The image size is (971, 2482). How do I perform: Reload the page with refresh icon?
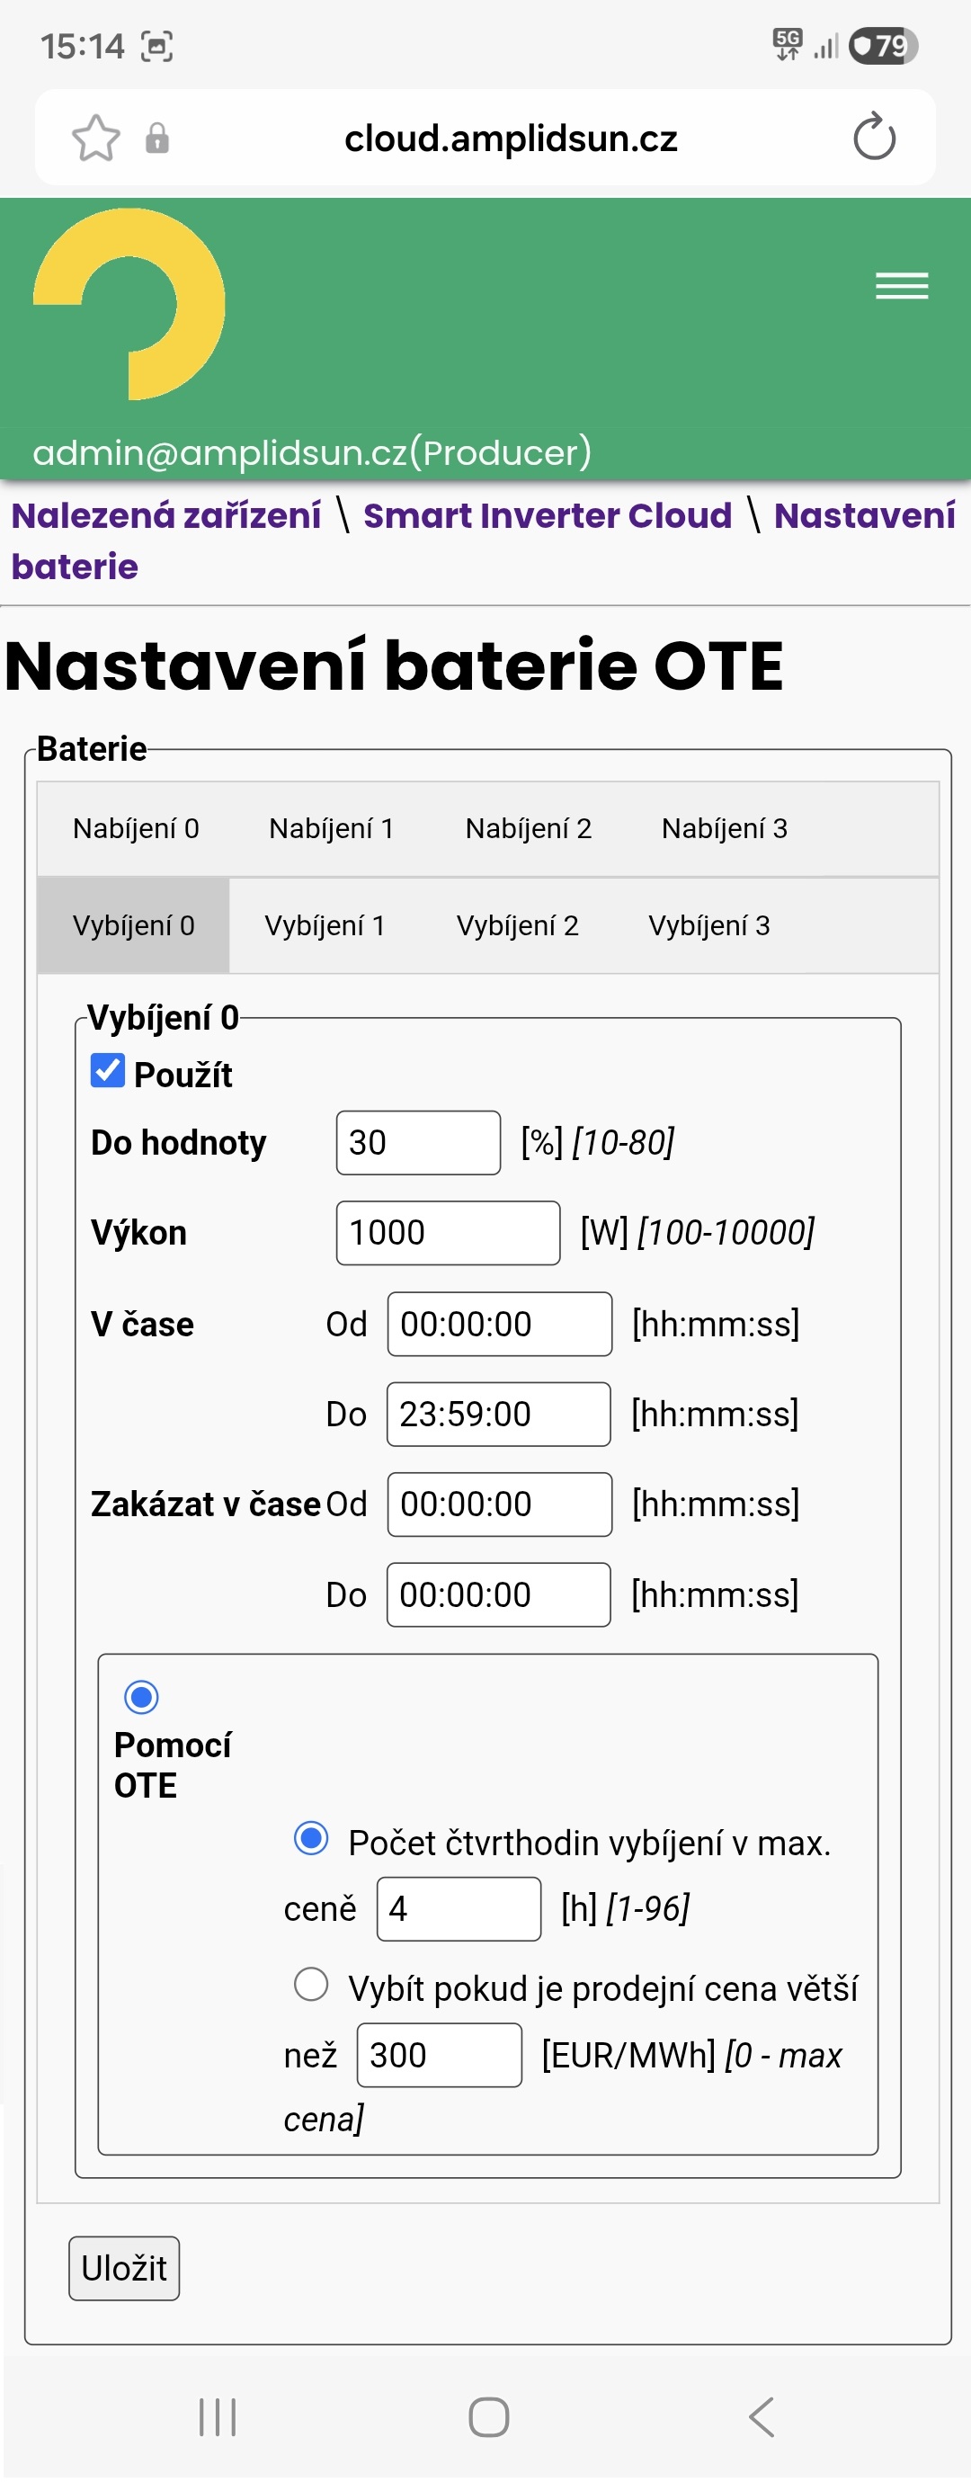point(874,137)
